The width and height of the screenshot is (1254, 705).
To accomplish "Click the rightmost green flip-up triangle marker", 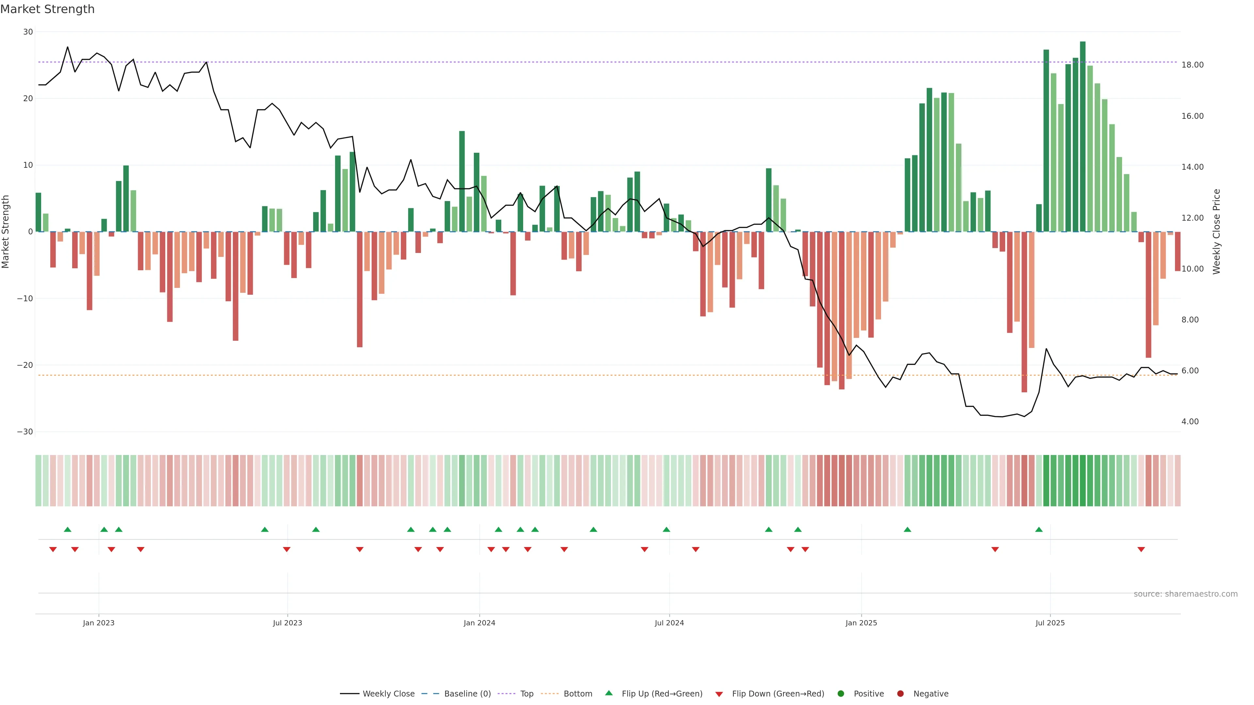I will point(1038,529).
